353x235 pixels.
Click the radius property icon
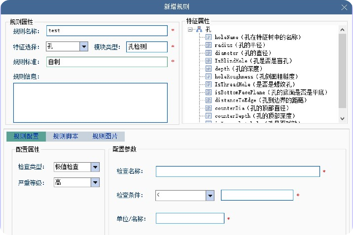[208, 45]
